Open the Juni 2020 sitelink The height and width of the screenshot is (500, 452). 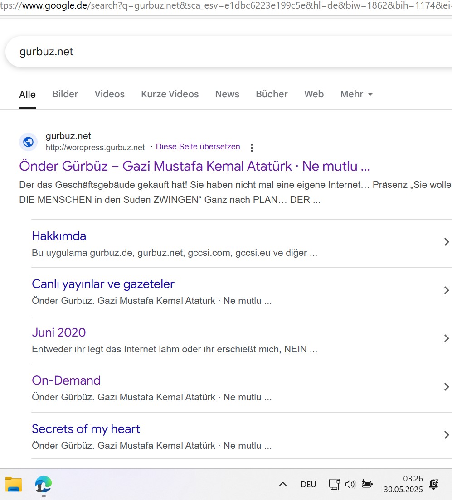pos(59,332)
